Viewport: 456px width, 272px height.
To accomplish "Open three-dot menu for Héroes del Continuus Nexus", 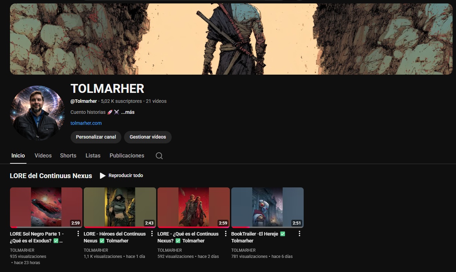I will [152, 234].
